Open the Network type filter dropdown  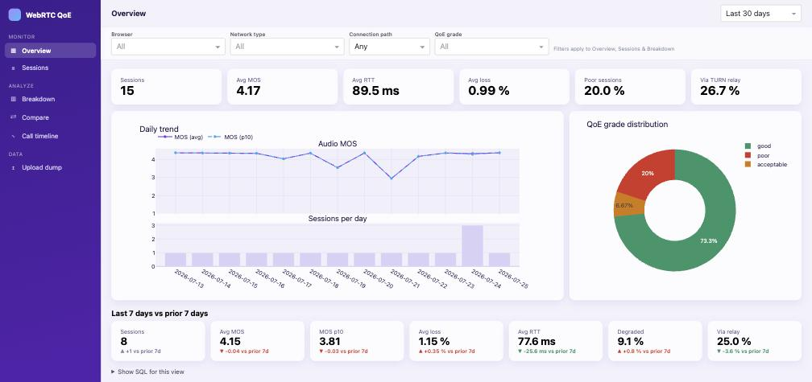click(x=287, y=47)
